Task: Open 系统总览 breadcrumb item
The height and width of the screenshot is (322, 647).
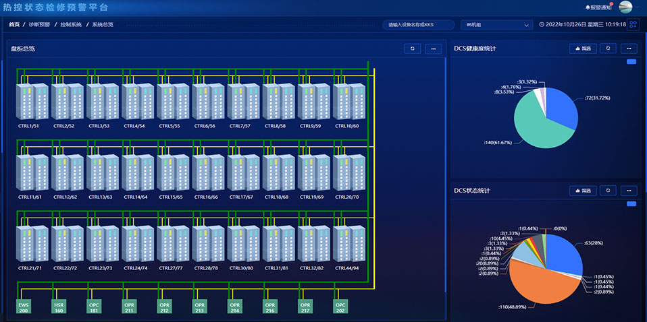Action: [x=103, y=25]
